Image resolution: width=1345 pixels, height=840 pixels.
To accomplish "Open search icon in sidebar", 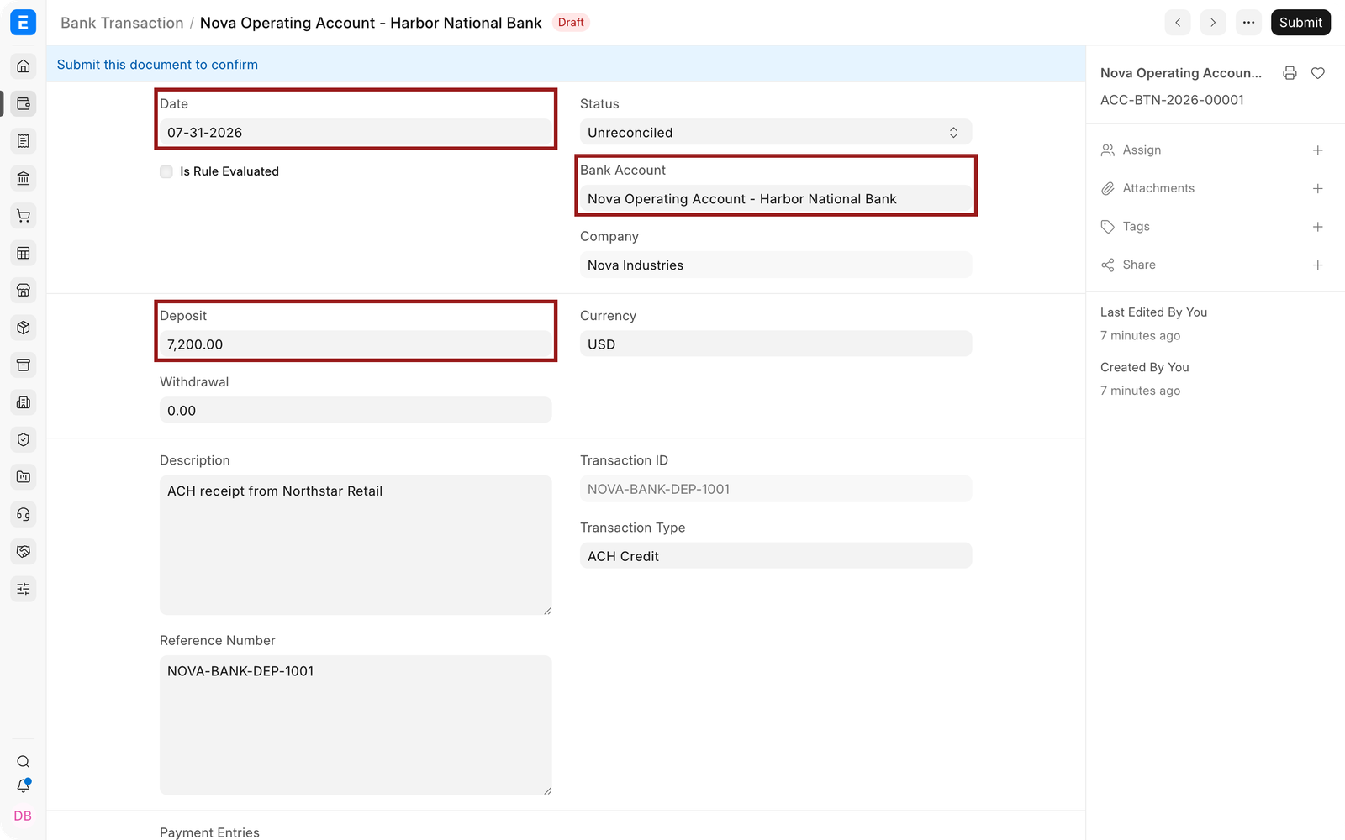I will 24,762.
